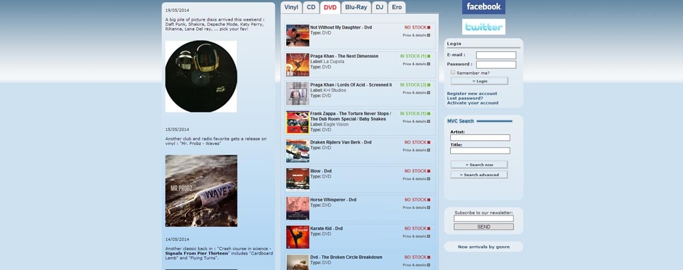Open Not Without My Daughter cover thumbnail
Viewport: 683px width, 270px height.
(298, 36)
